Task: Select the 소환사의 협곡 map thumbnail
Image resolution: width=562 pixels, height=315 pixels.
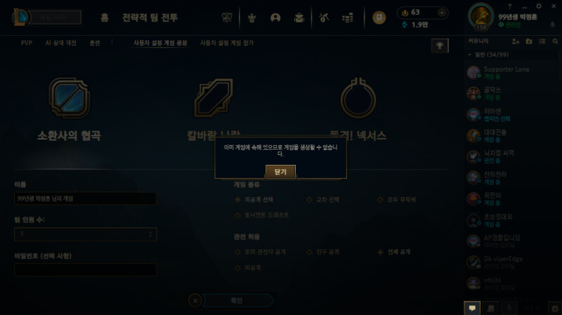Action: click(x=69, y=98)
